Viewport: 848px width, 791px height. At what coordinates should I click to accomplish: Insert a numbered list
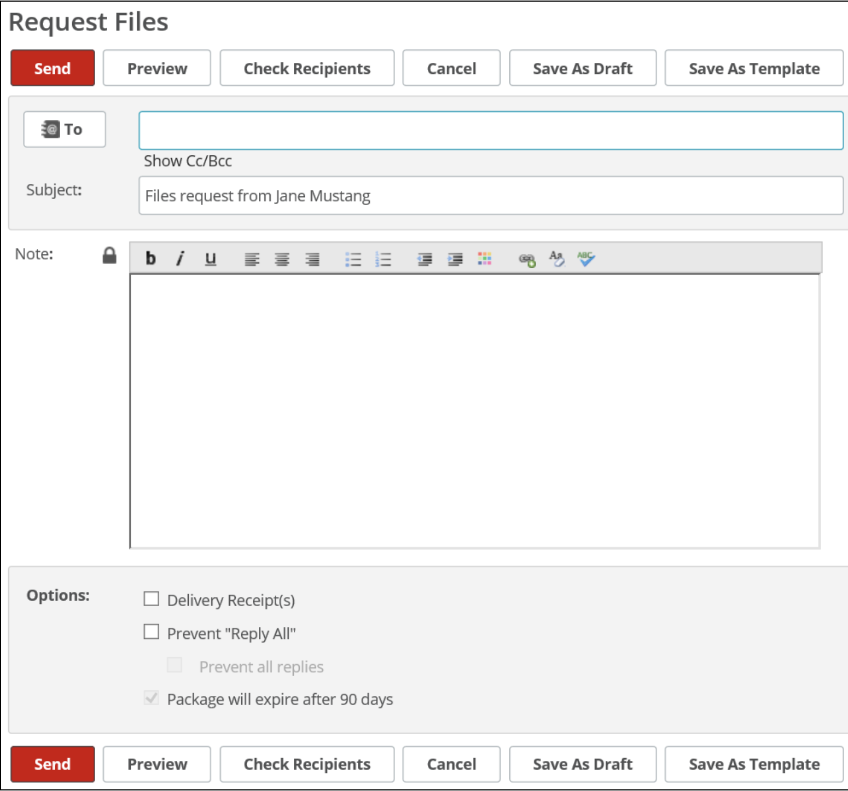tap(383, 258)
